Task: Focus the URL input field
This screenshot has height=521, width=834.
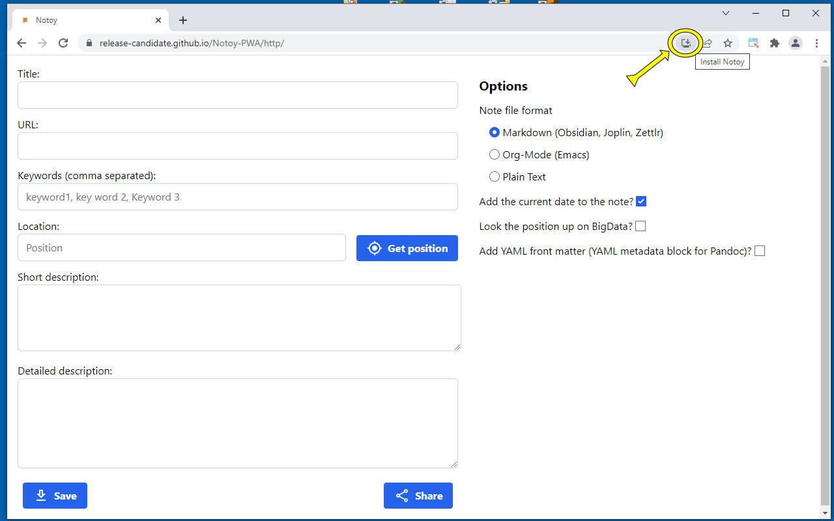Action: (238, 146)
